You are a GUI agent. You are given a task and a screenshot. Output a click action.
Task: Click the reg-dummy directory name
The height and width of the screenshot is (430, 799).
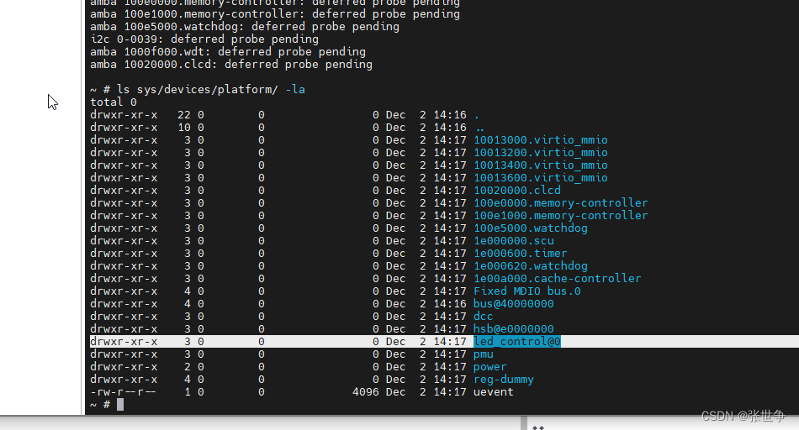[504, 380]
